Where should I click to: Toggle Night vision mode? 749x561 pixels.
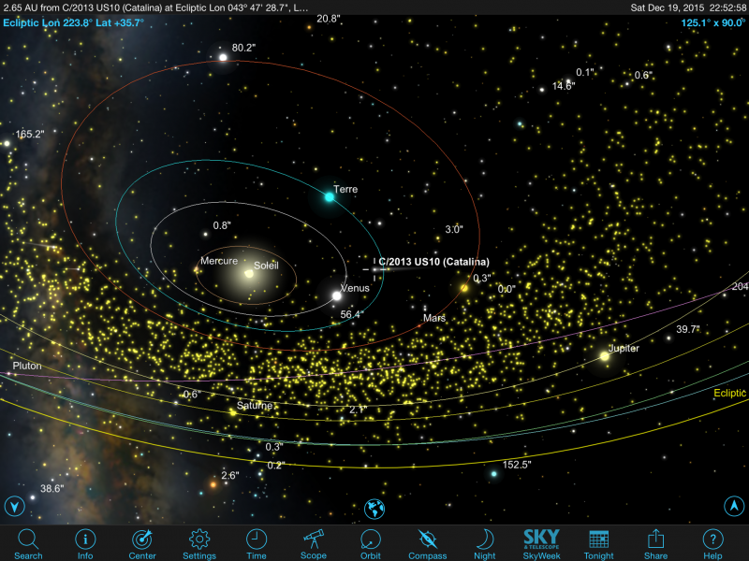[x=484, y=544]
